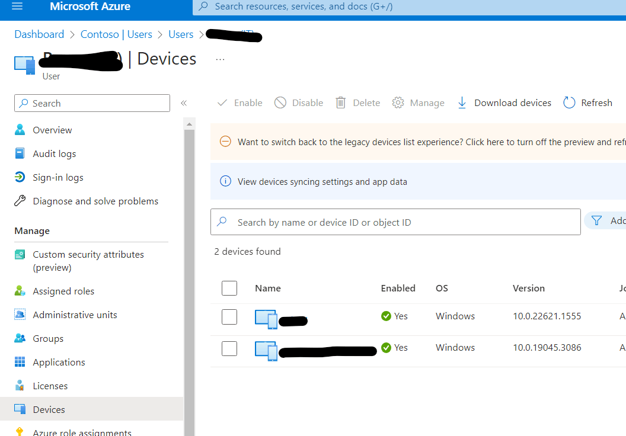Sort by Version column header

529,288
